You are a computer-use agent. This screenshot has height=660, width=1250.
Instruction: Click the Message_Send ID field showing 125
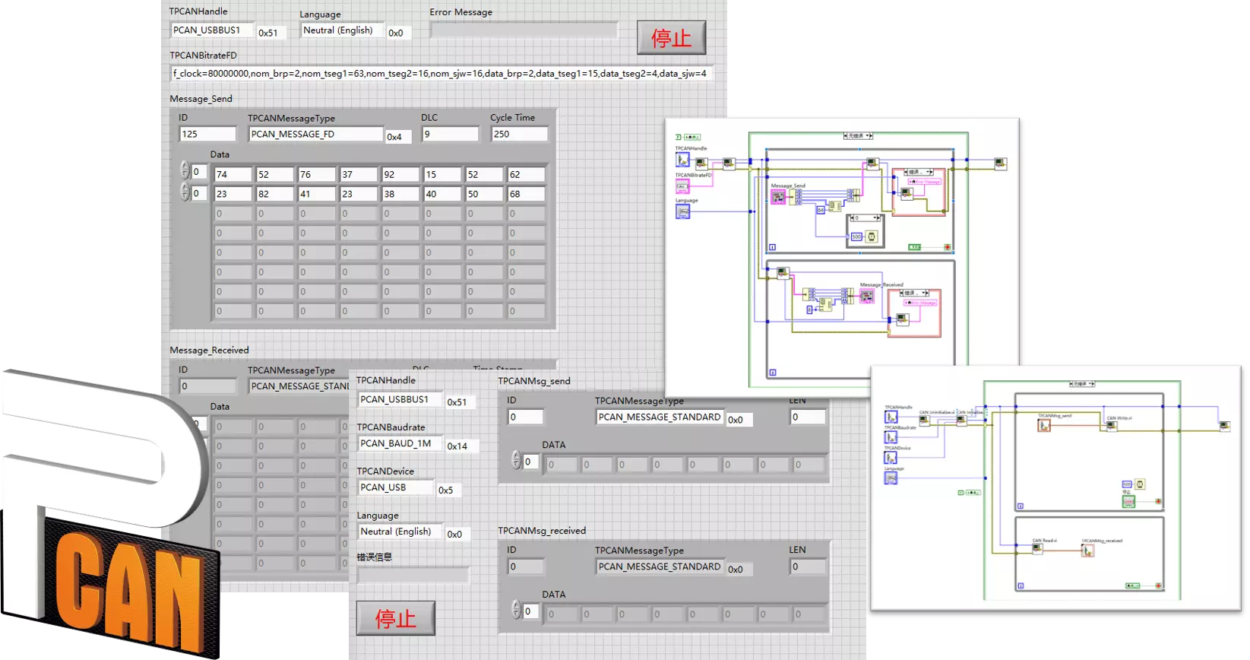point(207,135)
